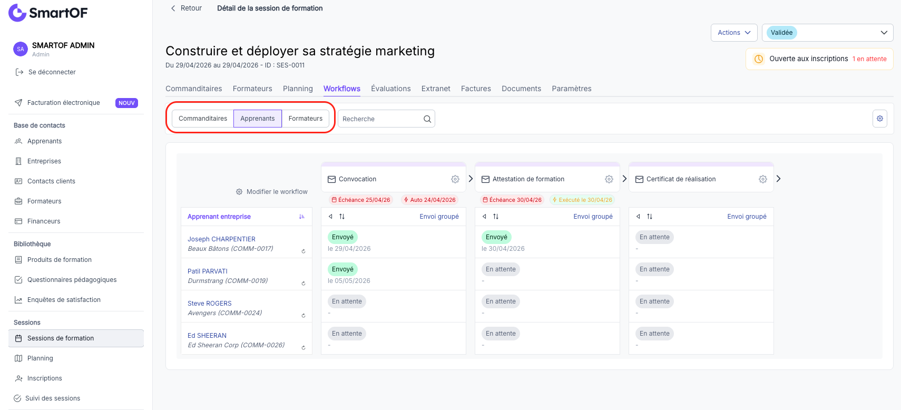
Task: Click the Produits de formation icon
Action: [18, 260]
